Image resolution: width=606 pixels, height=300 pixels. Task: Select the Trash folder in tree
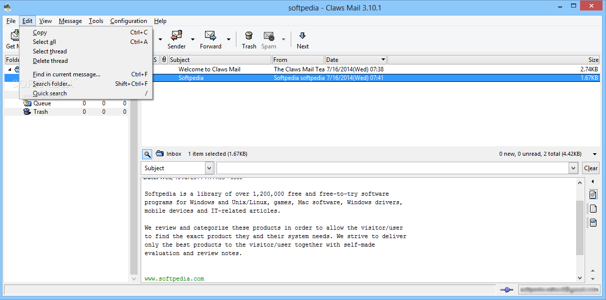[40, 112]
